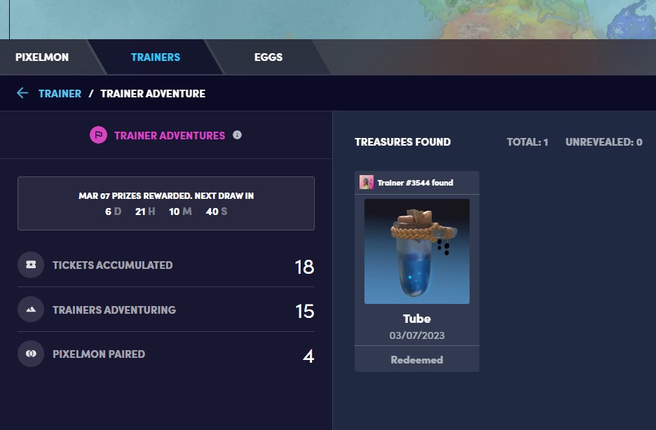
Task: Switch to the Pixelmon tab
Action: pyautogui.click(x=42, y=57)
